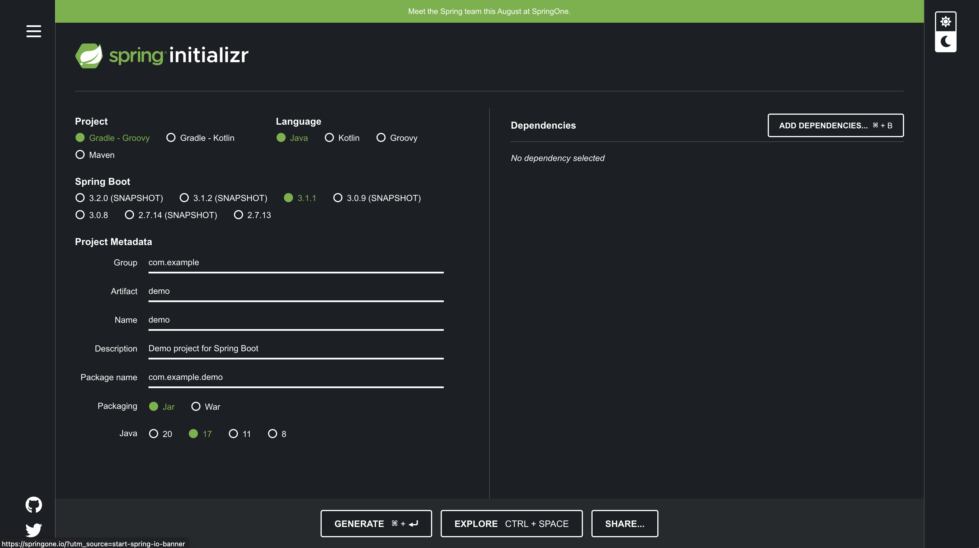Select Java version 8
Image resolution: width=979 pixels, height=548 pixels.
tap(273, 434)
